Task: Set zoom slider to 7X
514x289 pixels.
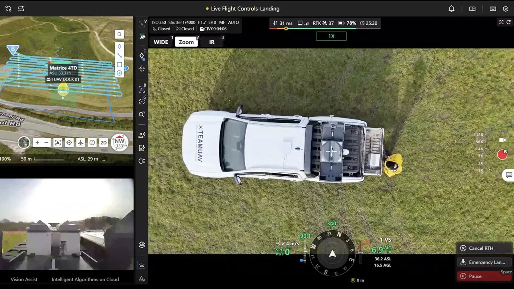Action: point(481,156)
